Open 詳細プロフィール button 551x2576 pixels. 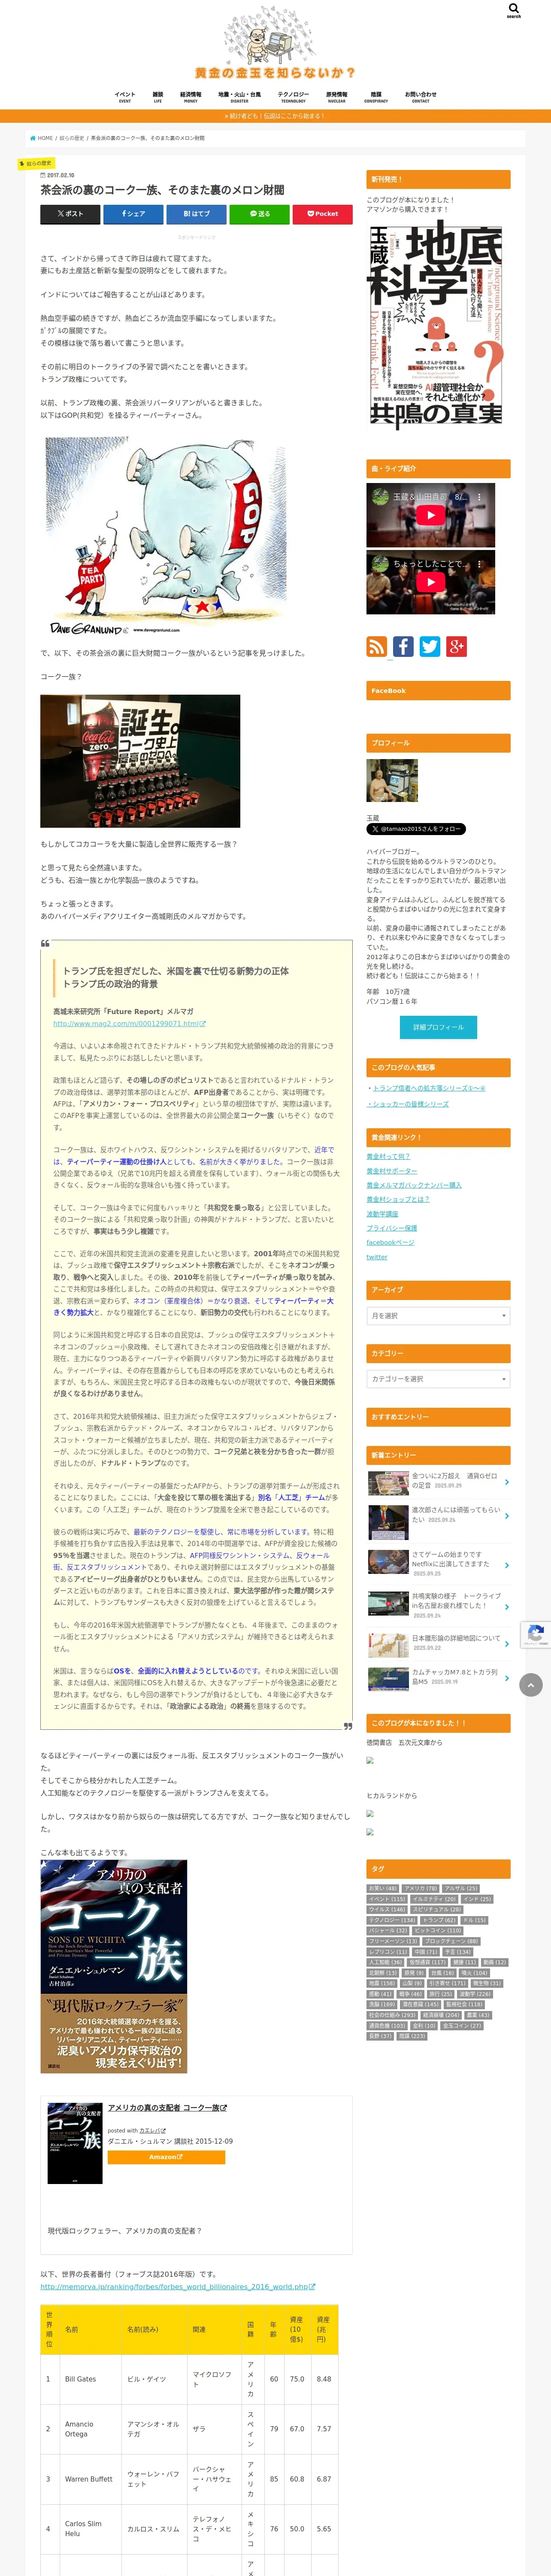pyautogui.click(x=438, y=1027)
